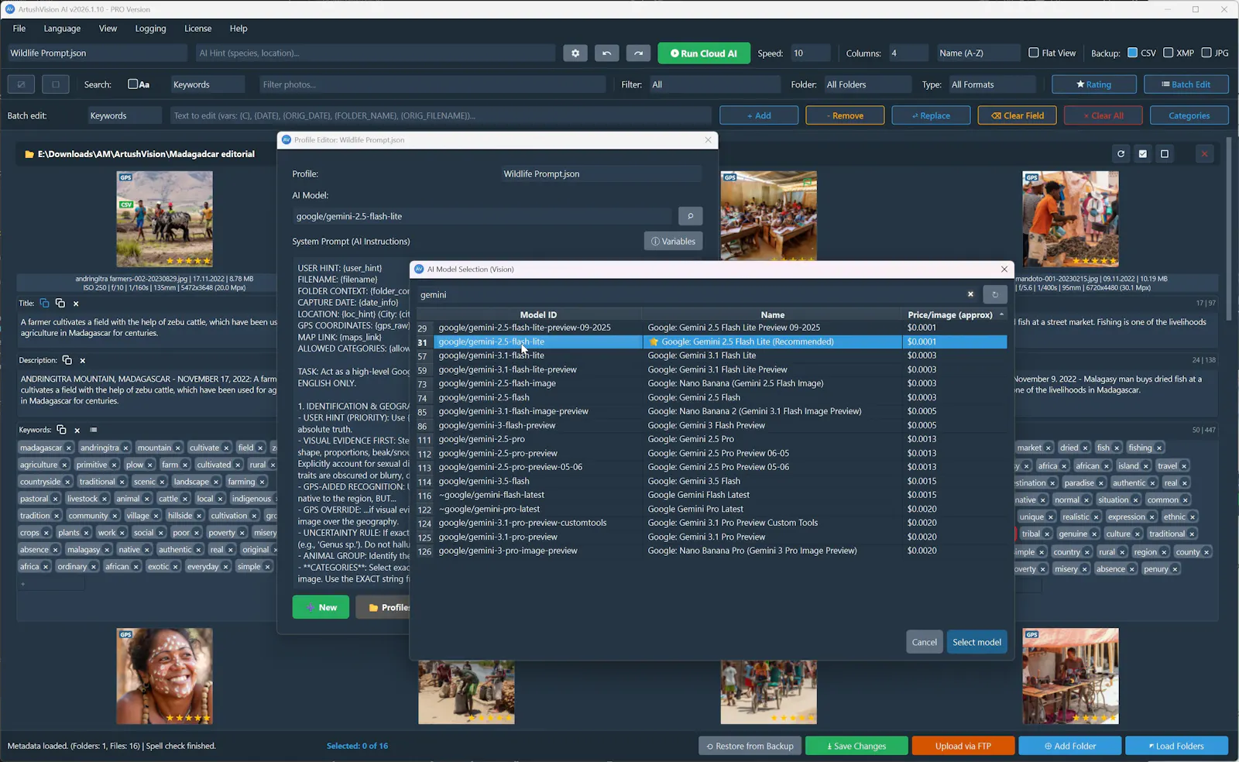Click the red X in the folder header

click(1204, 154)
